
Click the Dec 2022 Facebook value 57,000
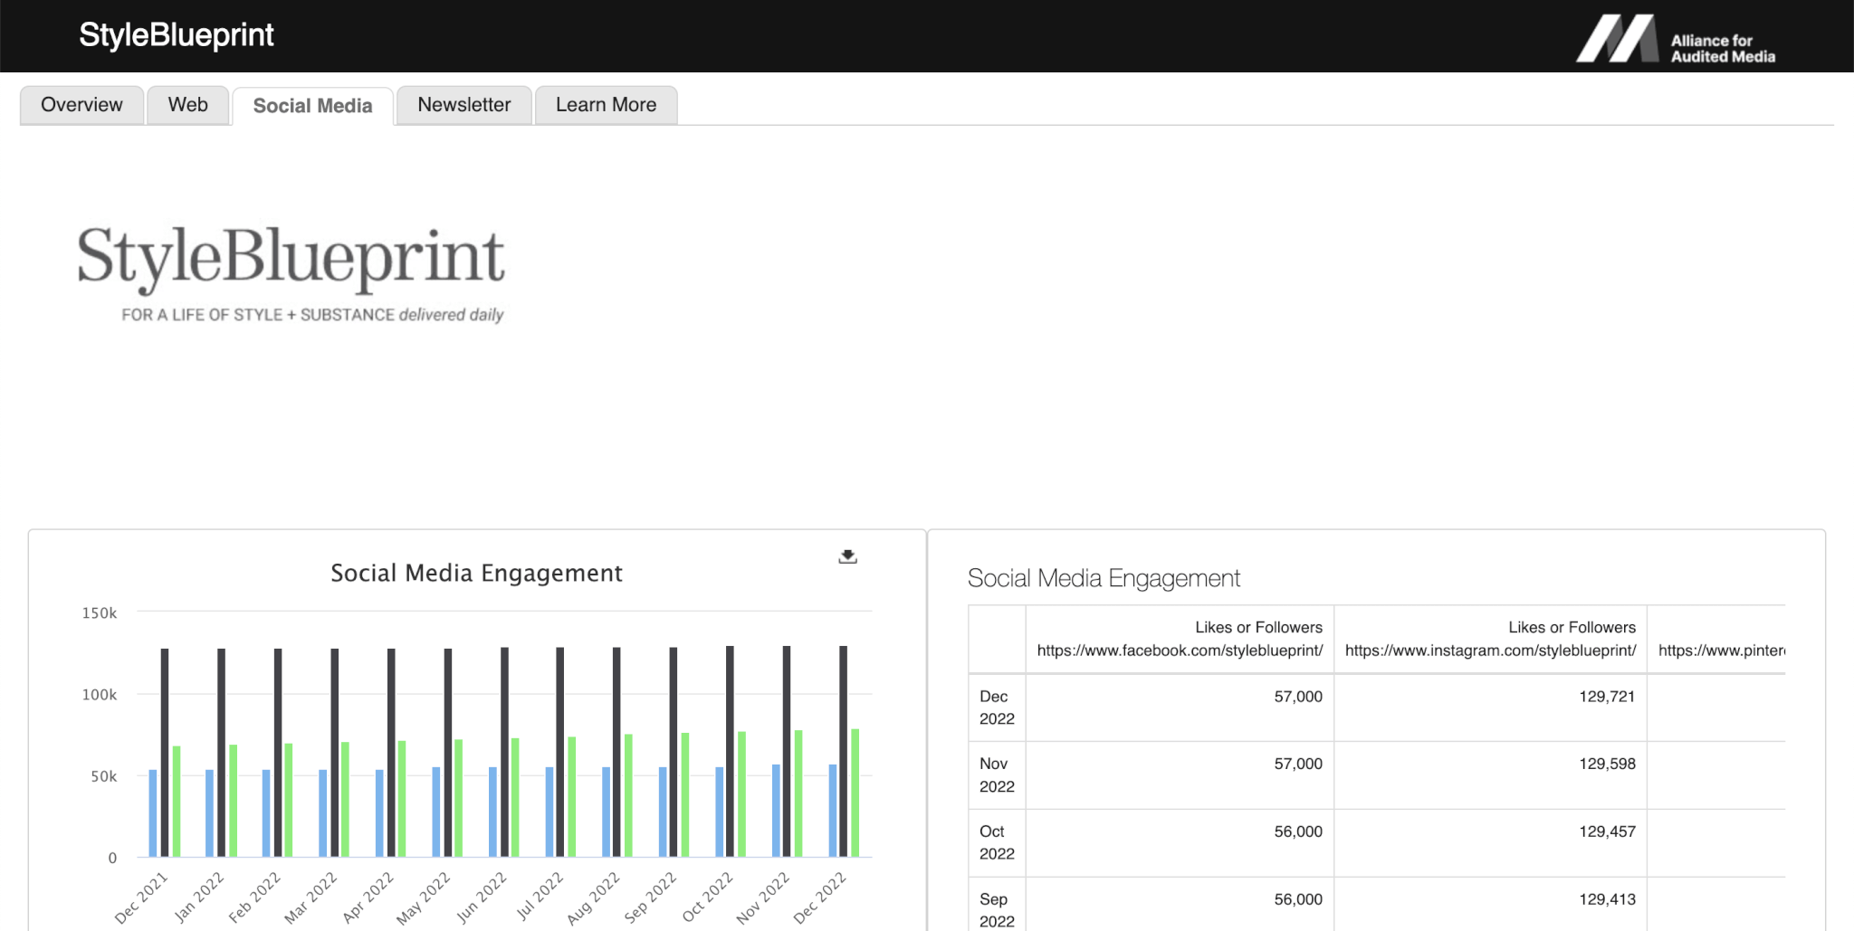point(1298,697)
